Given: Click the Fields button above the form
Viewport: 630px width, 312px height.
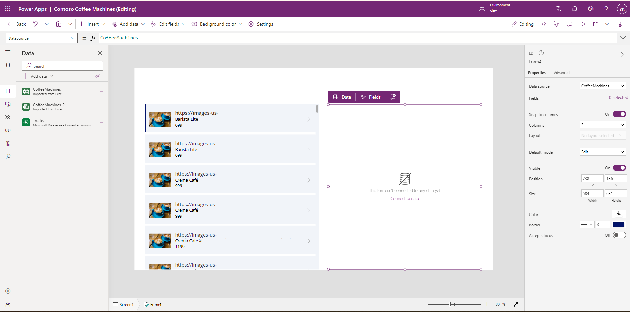Looking at the screenshot, I should (370, 97).
